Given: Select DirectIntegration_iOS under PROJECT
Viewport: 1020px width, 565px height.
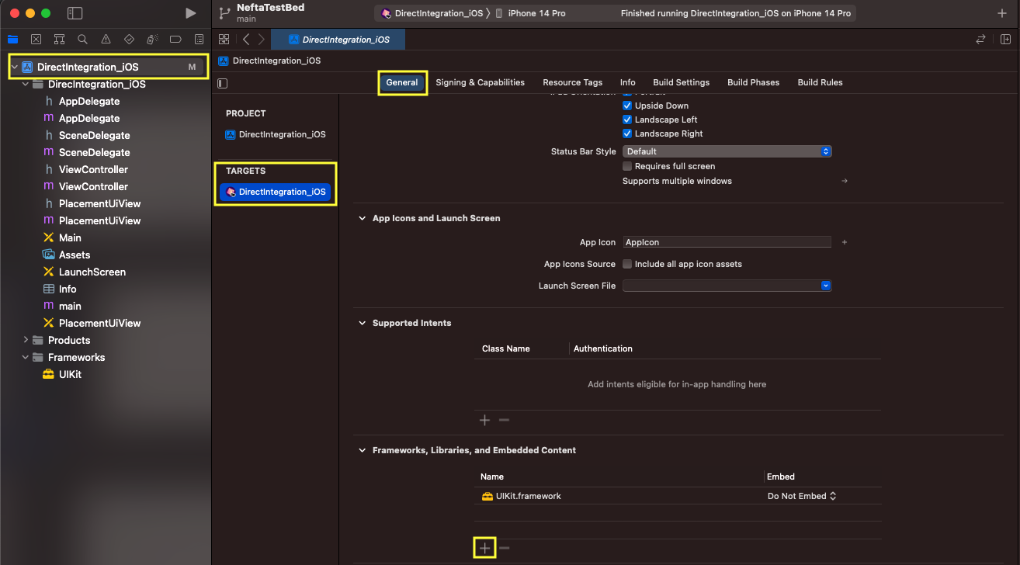Looking at the screenshot, I should click(x=276, y=134).
